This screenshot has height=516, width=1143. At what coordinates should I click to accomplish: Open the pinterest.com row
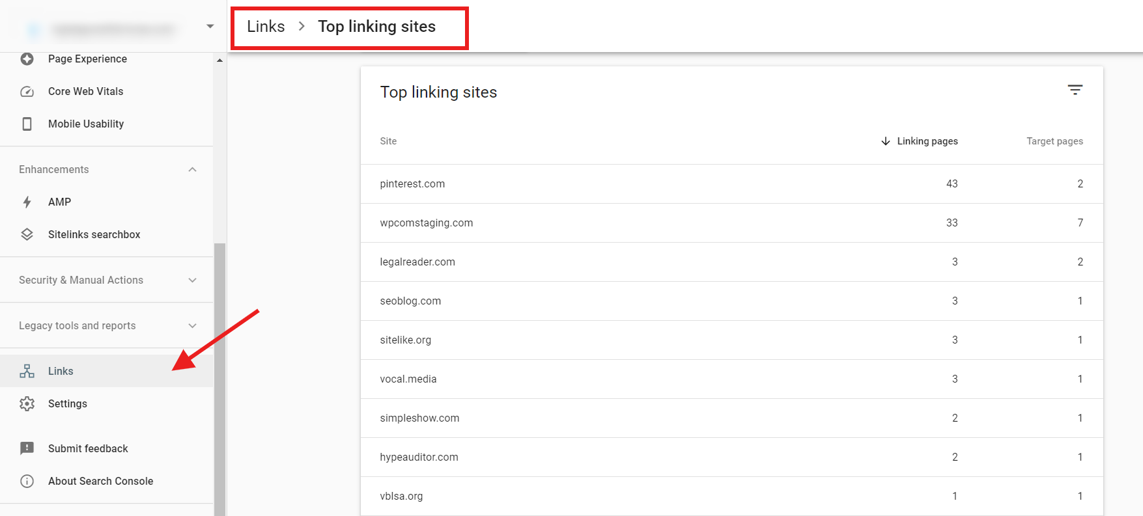point(731,184)
